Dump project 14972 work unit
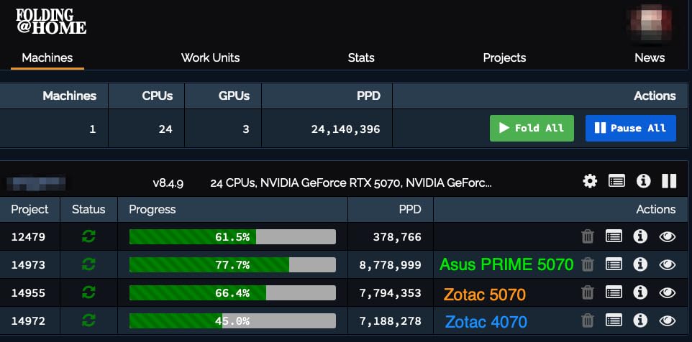 [588, 321]
